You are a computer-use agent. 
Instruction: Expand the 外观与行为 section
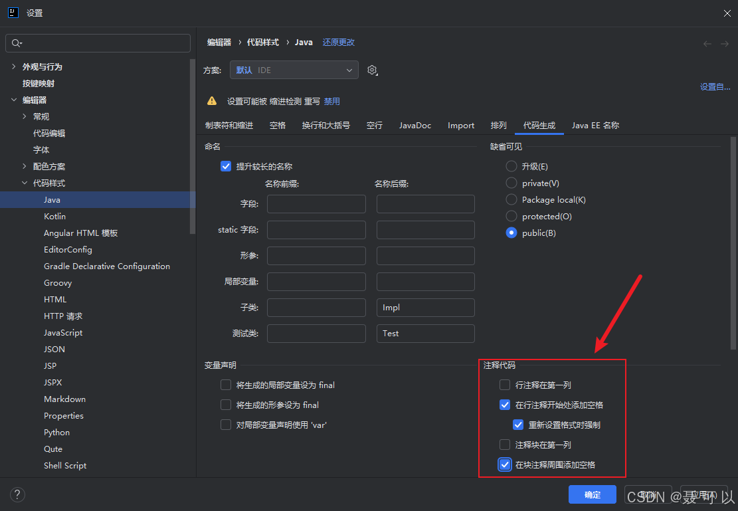pos(14,66)
